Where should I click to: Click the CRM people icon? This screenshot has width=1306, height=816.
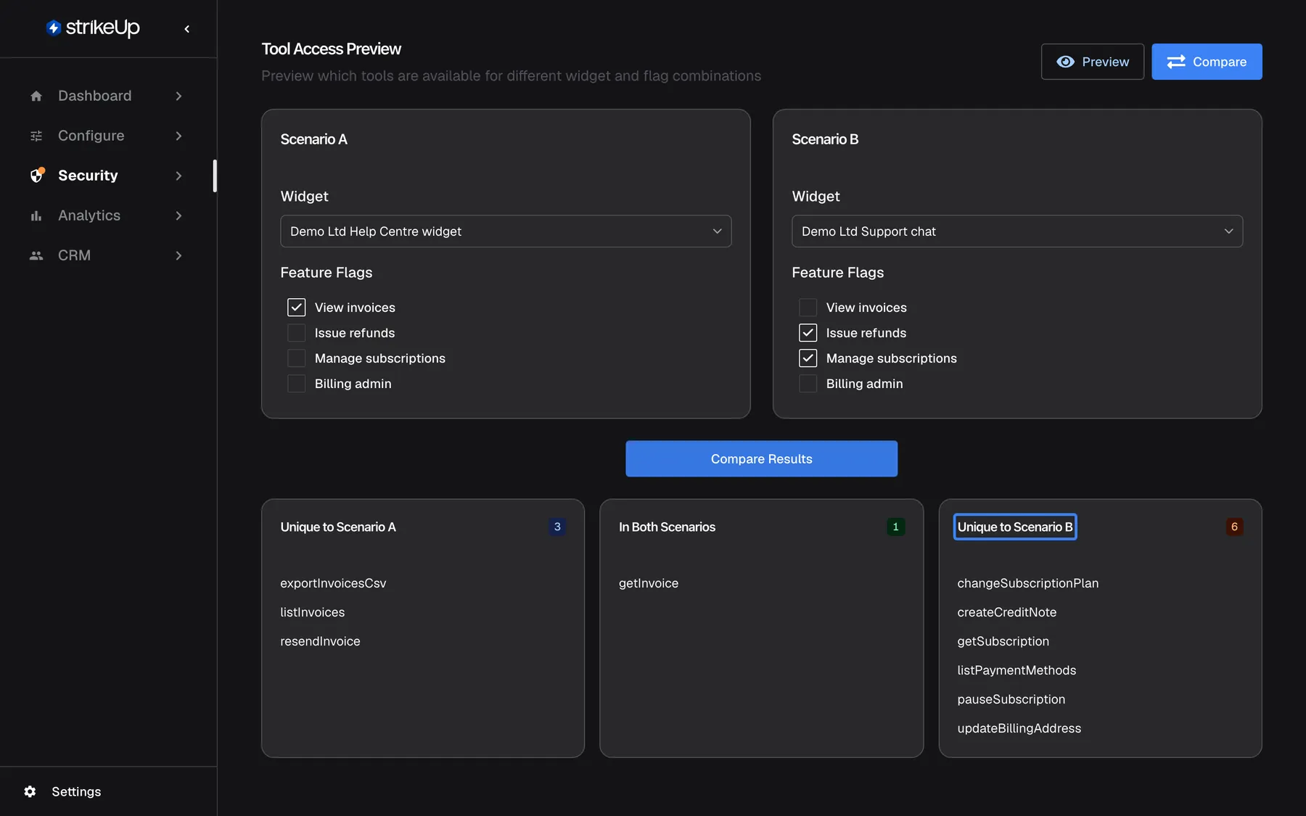[x=36, y=255]
